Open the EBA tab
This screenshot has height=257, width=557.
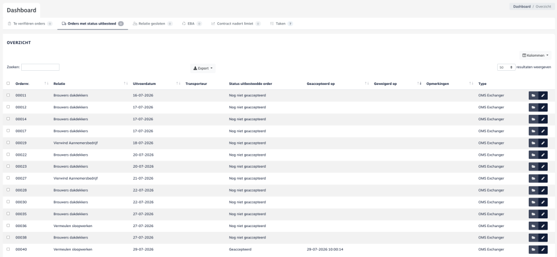(192, 24)
